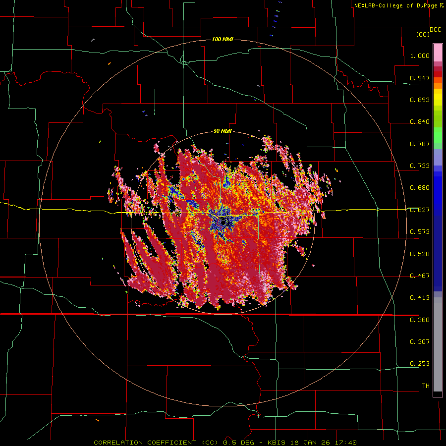Screen dimensions: 446x446
Task: Select the 0.360 scale value
Action: pos(420,320)
